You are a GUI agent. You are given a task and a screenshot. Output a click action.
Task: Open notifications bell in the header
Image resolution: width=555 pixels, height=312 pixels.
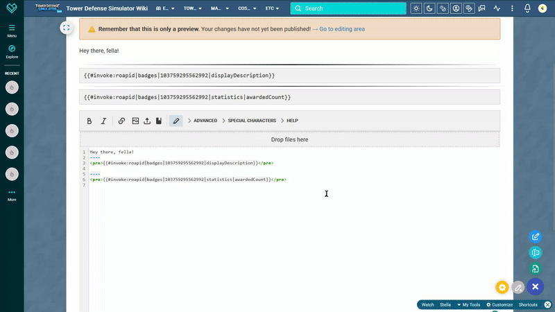(527, 8)
